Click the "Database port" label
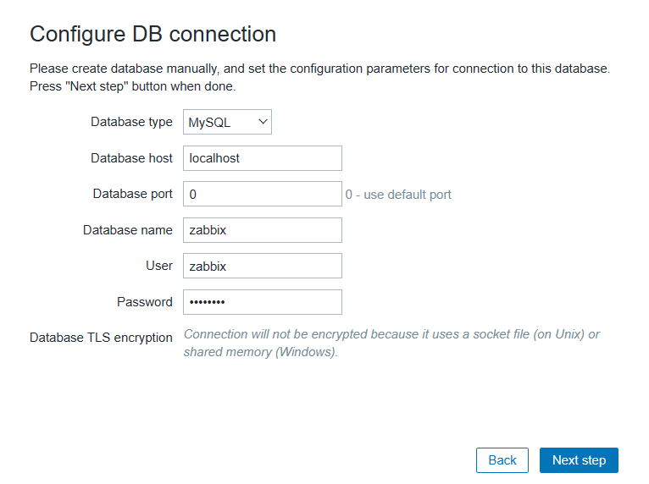Viewport: 649px width, 484px height. (132, 194)
